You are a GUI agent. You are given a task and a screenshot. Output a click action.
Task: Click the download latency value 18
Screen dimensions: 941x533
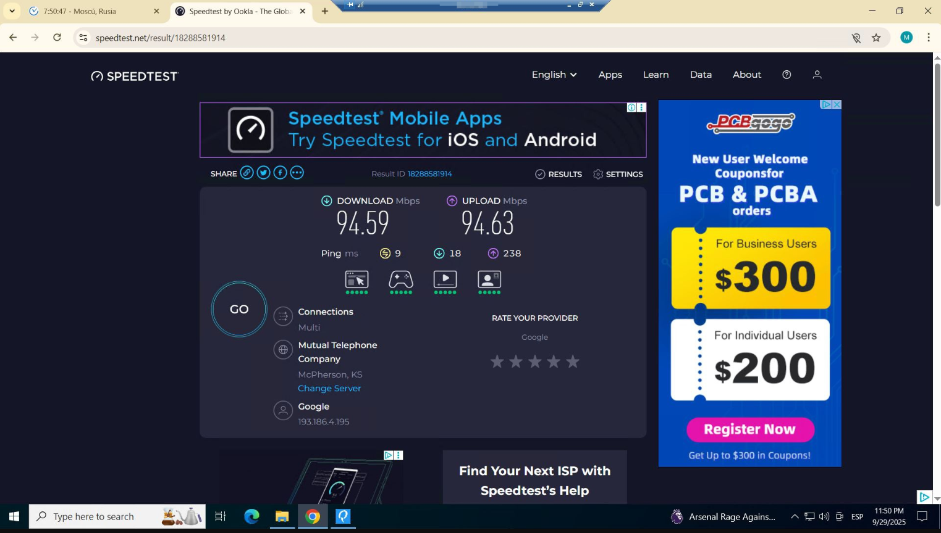455,253
